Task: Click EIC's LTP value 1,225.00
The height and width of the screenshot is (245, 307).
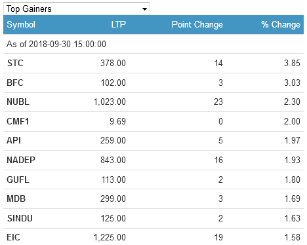Action: [110, 237]
